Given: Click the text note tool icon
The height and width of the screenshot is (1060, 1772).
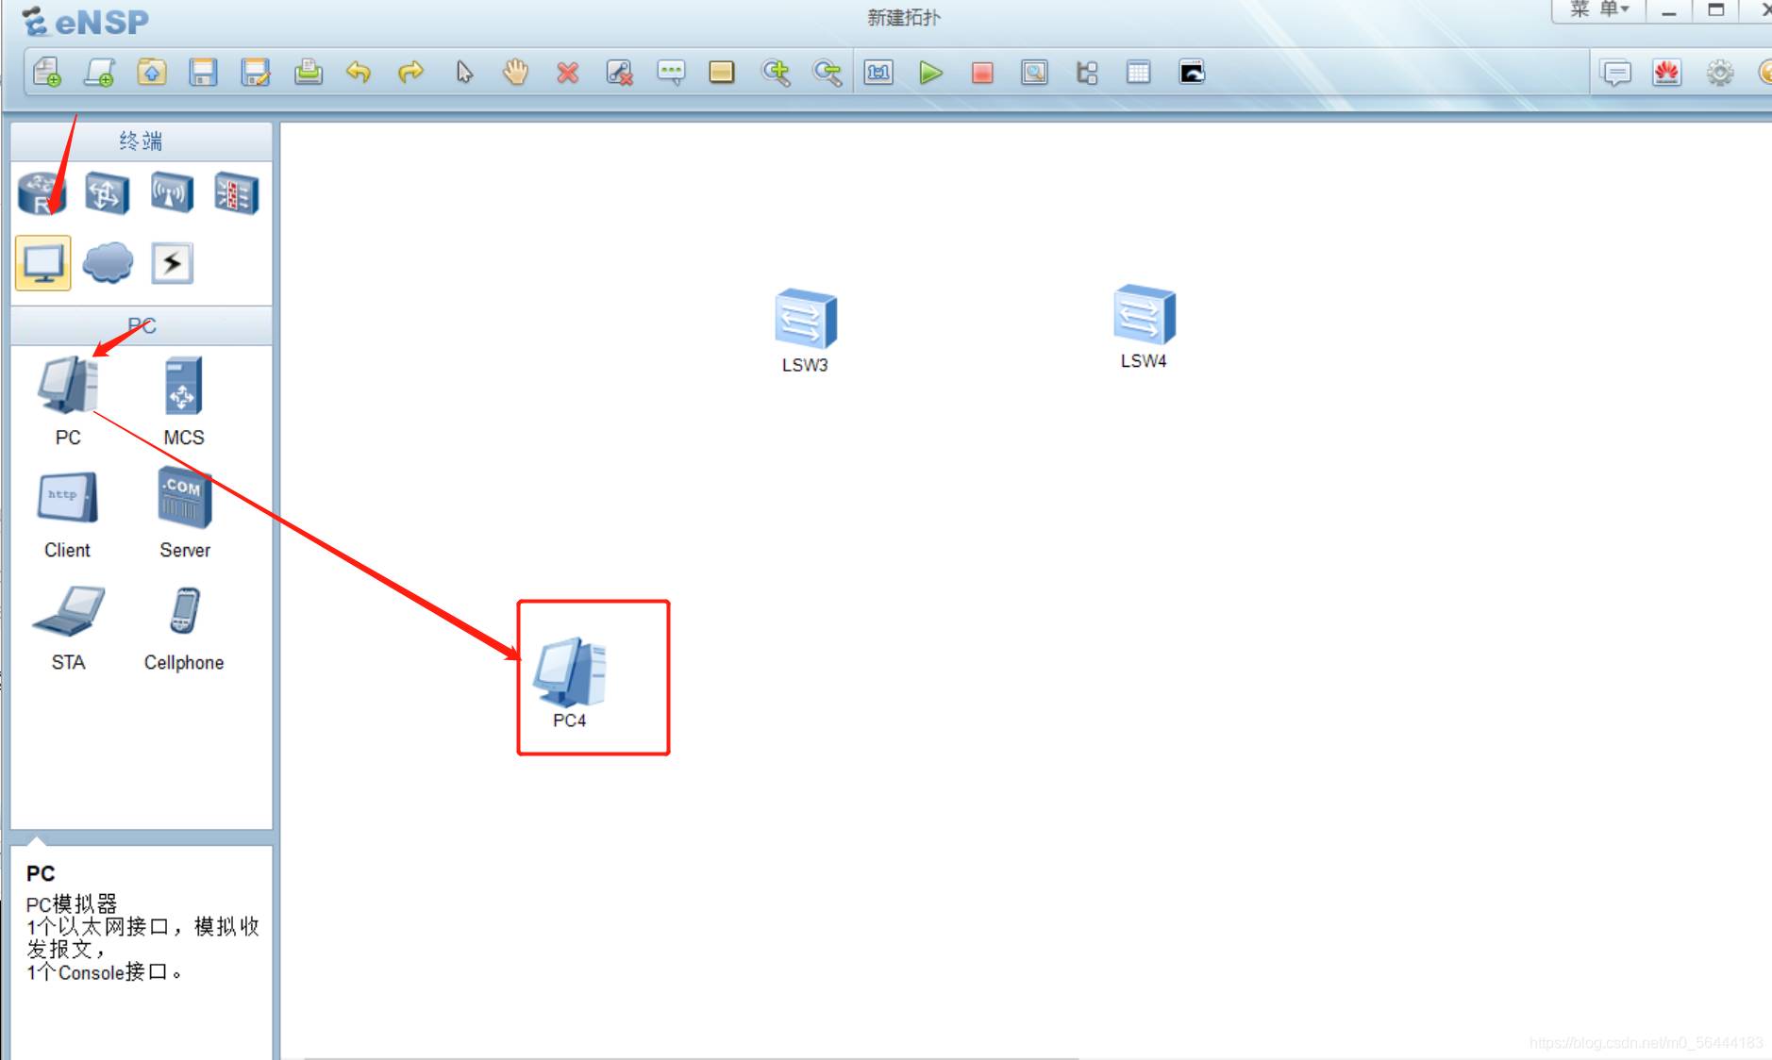Looking at the screenshot, I should 671,73.
